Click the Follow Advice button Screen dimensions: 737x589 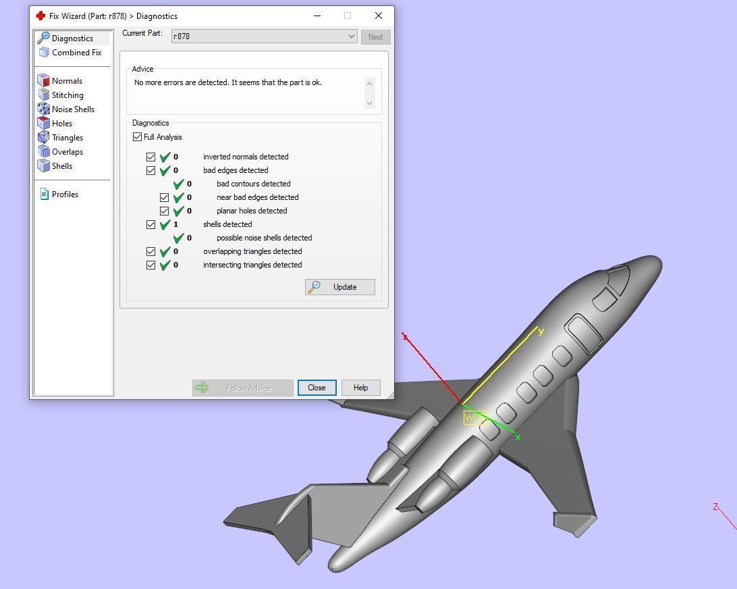242,388
